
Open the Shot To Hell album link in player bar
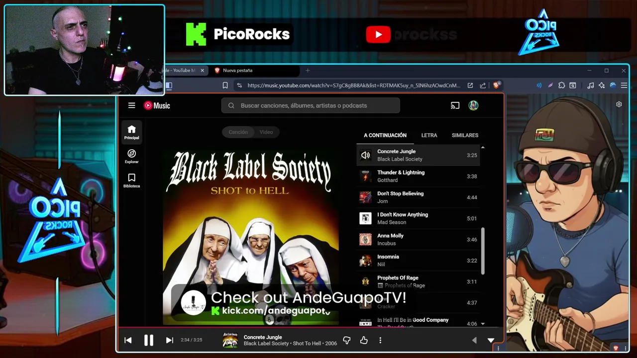point(307,344)
